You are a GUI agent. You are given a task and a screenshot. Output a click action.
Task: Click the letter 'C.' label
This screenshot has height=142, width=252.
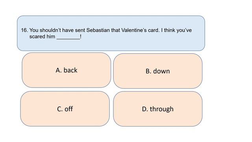coord(60,109)
